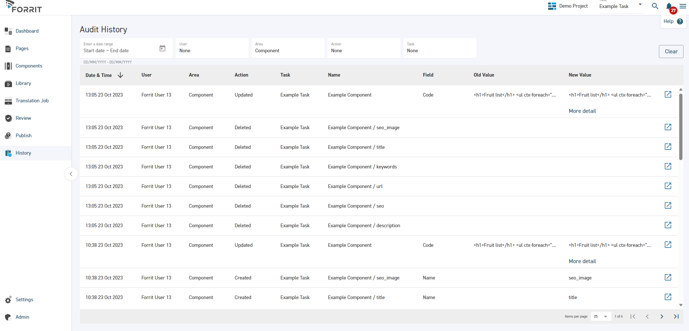The image size is (689, 331).
Task: Open the date range calendar picker
Action: coord(162,48)
